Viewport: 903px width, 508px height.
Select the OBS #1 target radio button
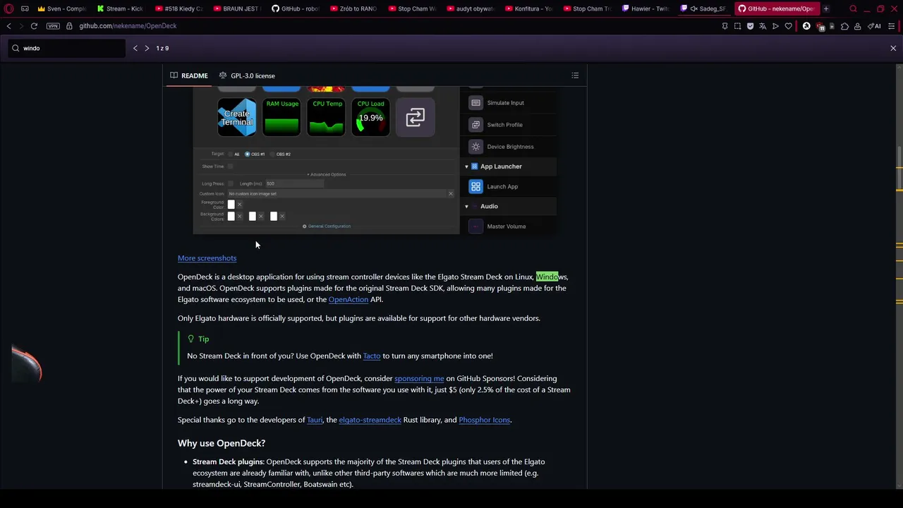point(247,154)
